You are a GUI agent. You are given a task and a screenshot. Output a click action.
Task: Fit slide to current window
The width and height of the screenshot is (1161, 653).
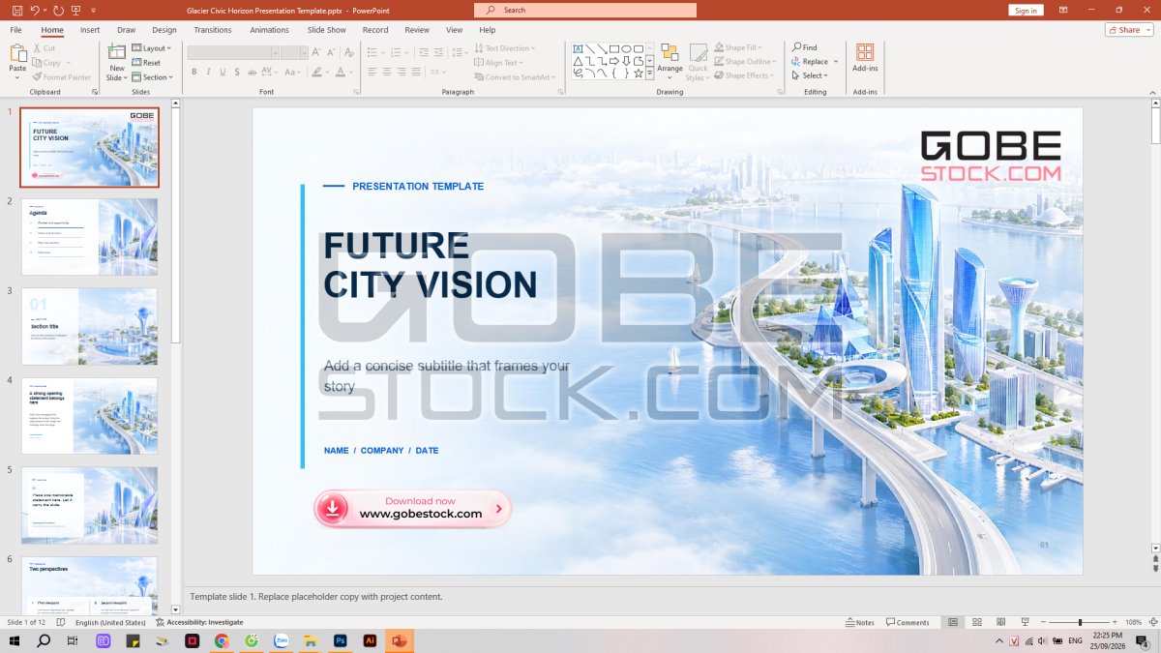[x=1151, y=622]
